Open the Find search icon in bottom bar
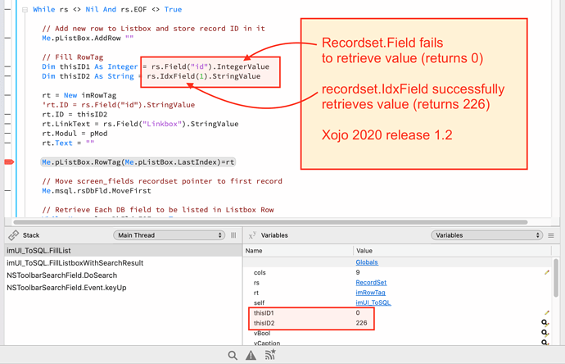Screen dimensions: 565x364 pyautogui.click(x=233, y=355)
